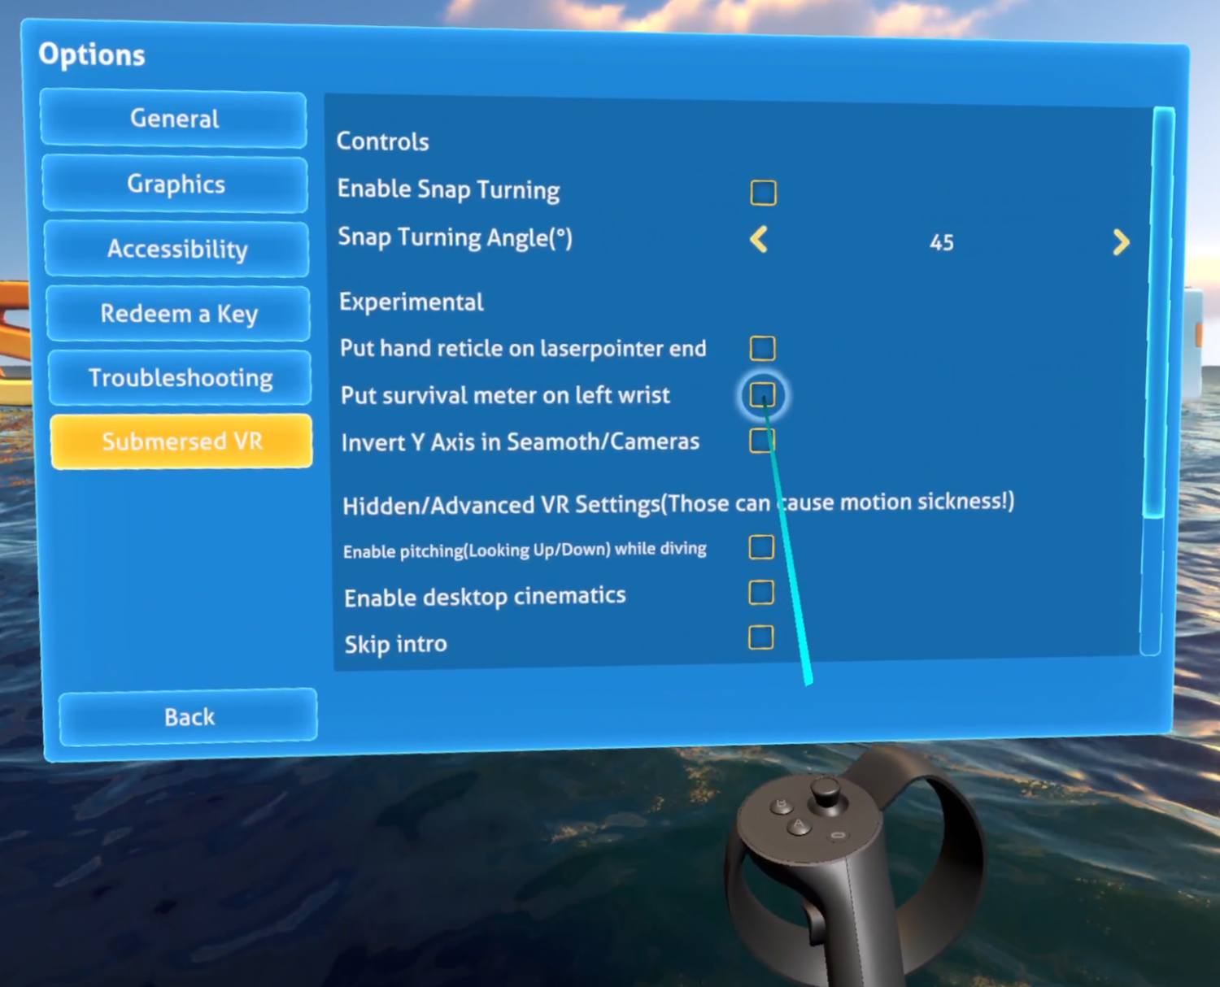
Task: Check the Enable desktop cinematics box
Action: point(760,593)
